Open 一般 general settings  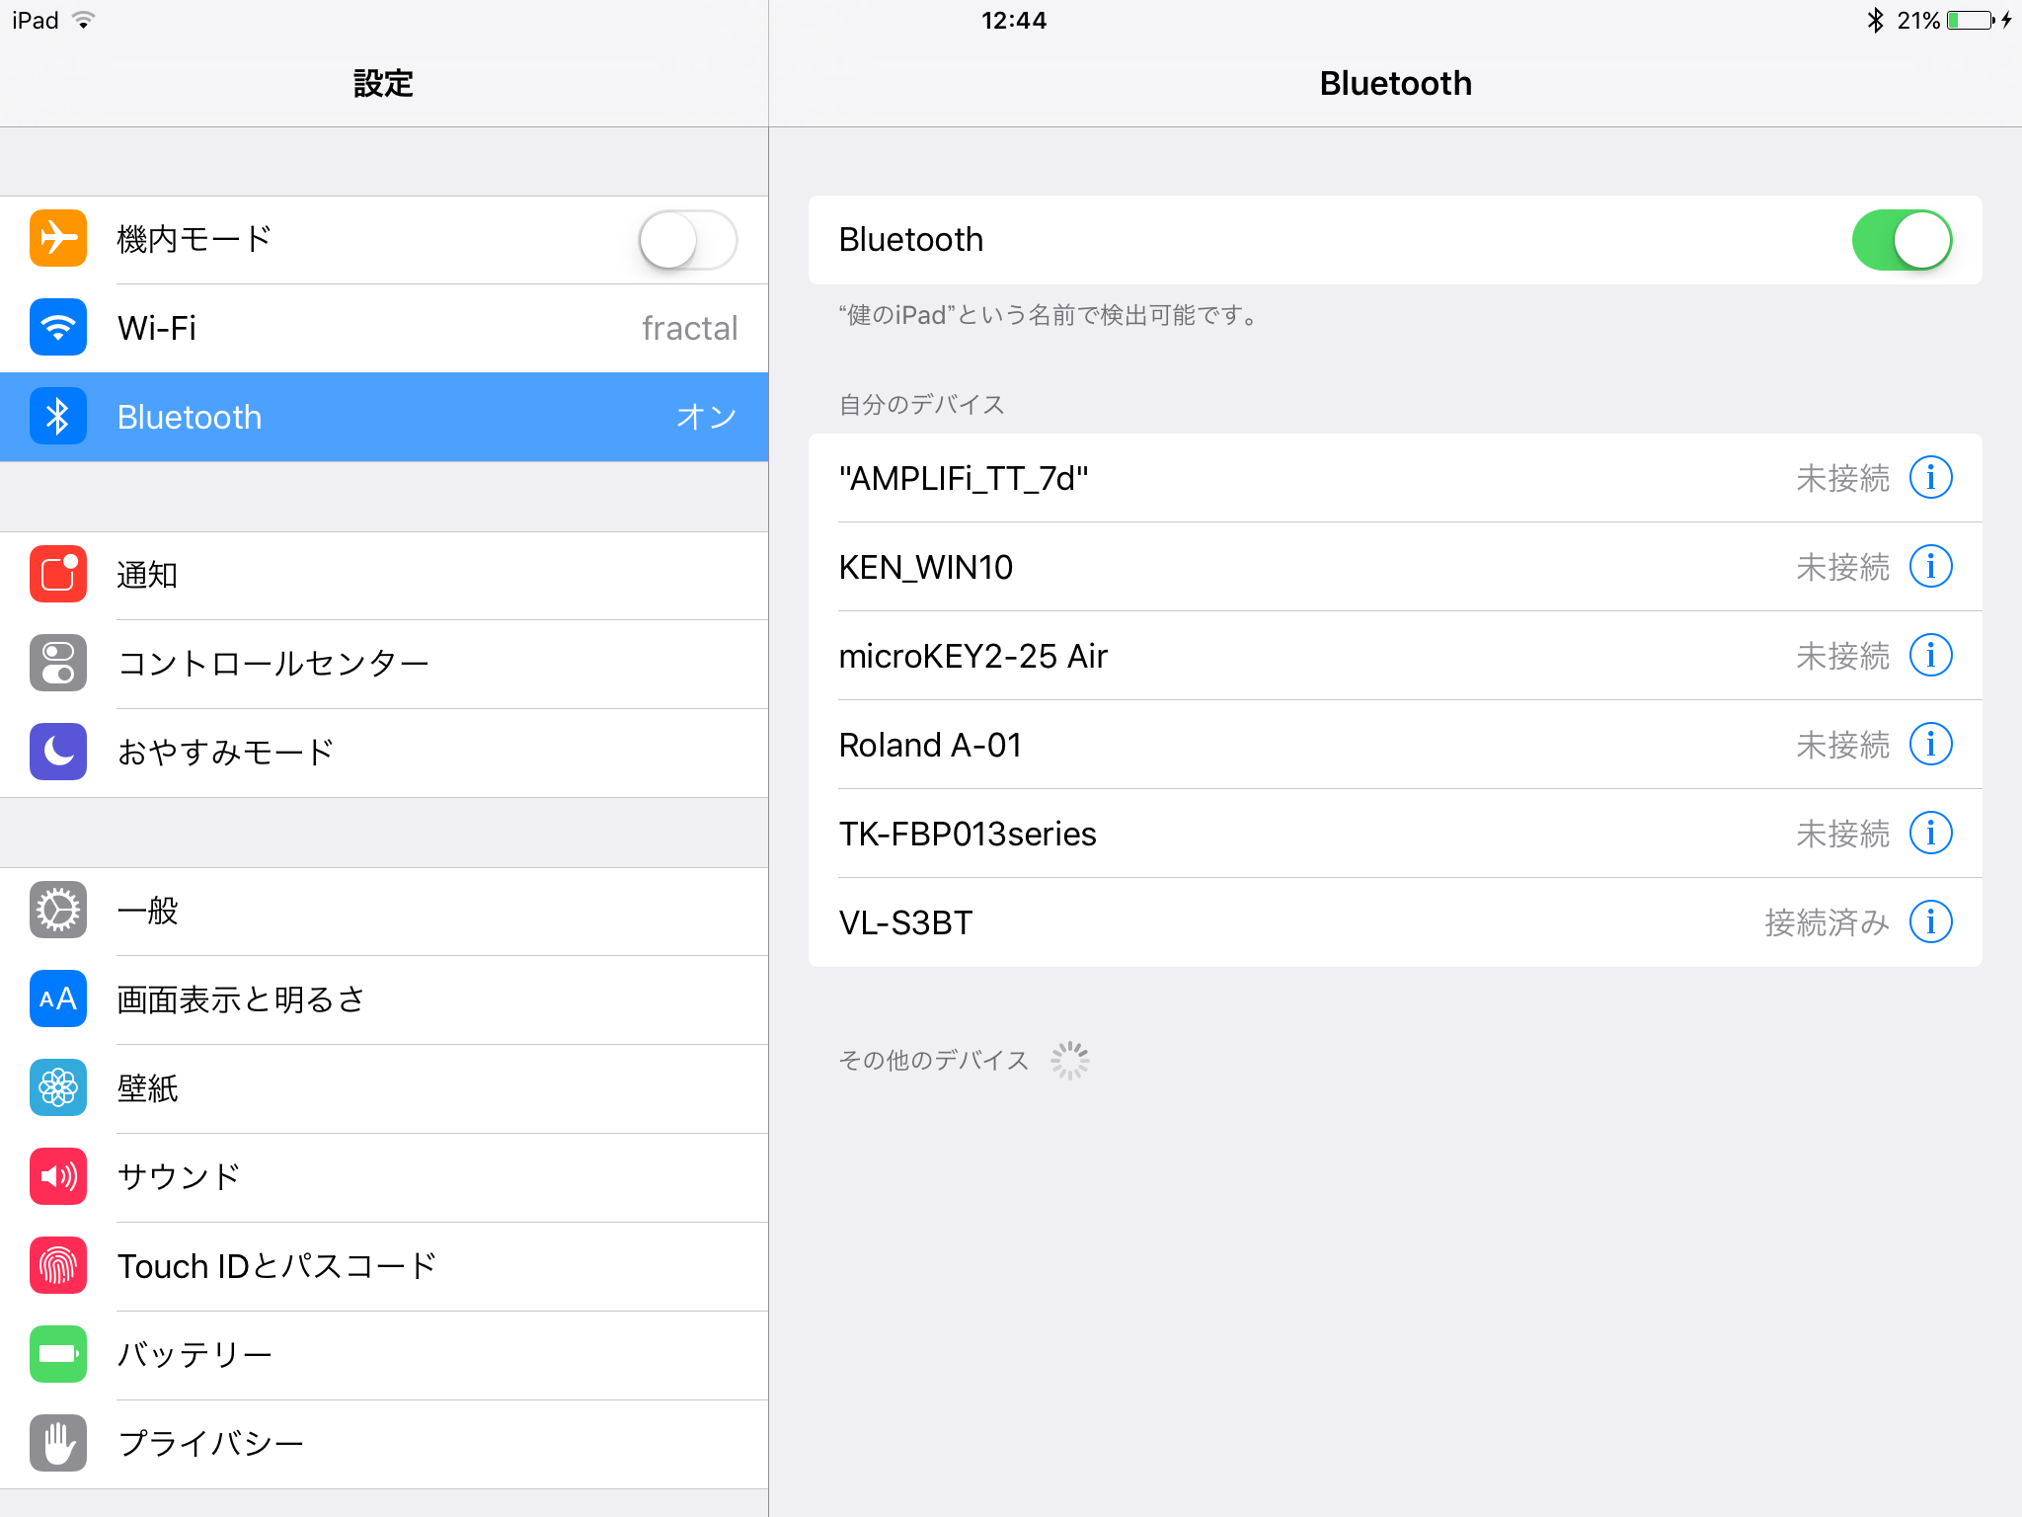(384, 911)
